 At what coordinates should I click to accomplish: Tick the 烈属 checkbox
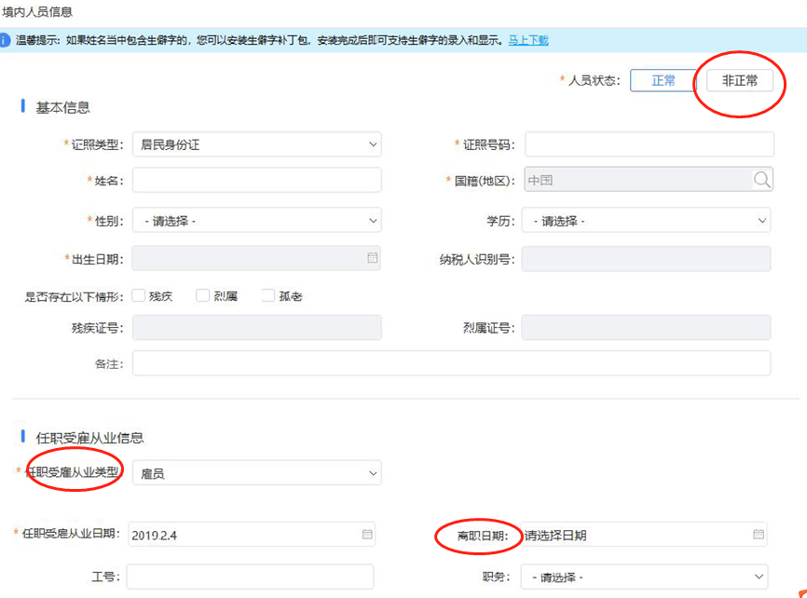pos(203,295)
